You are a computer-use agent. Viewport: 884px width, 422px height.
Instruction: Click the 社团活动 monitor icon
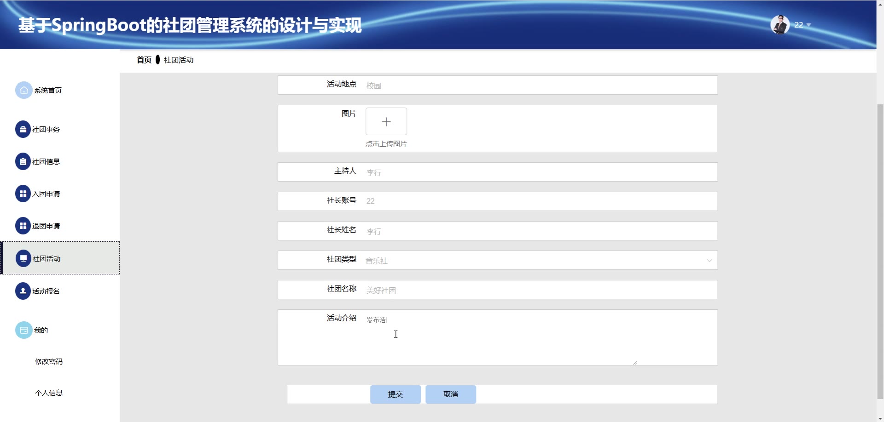tap(23, 259)
